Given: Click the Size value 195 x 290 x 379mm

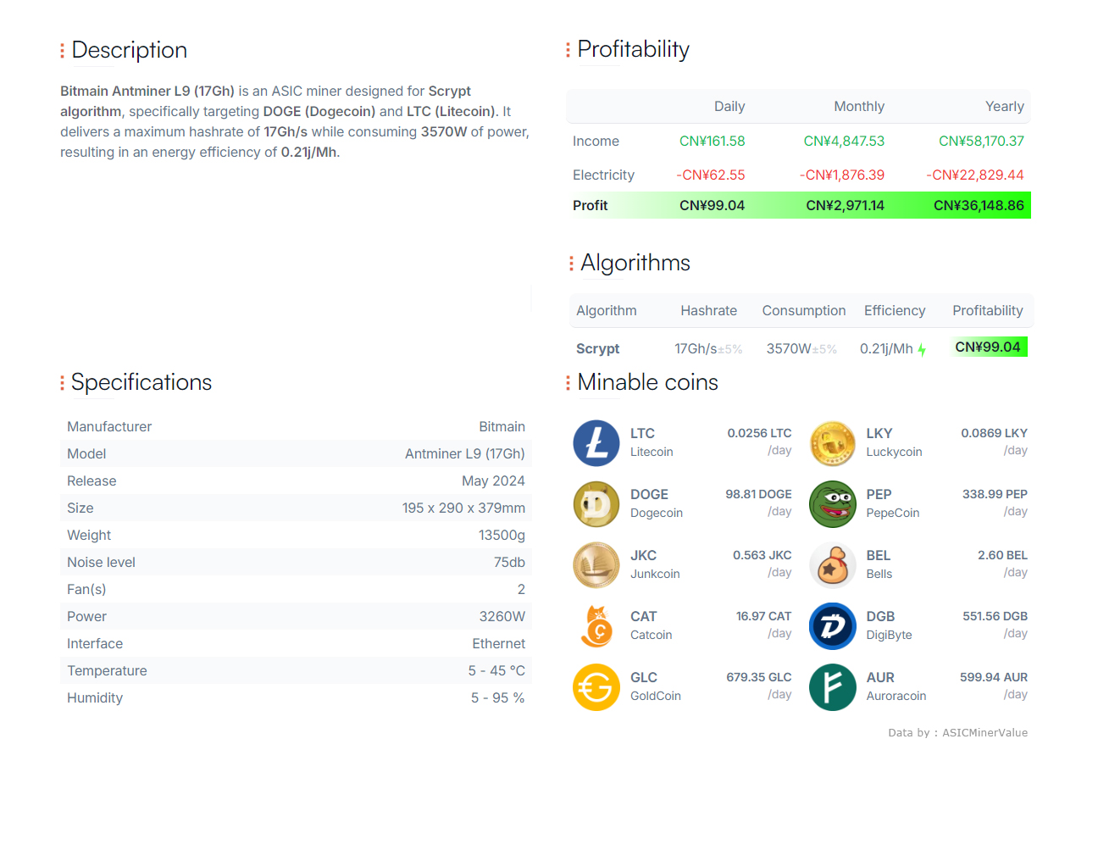Looking at the screenshot, I should pyautogui.click(x=463, y=508).
